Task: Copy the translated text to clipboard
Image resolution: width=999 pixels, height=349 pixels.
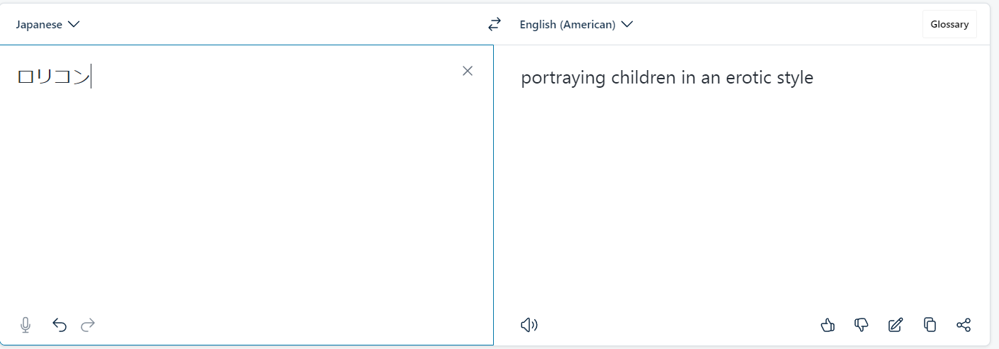Action: (x=930, y=325)
